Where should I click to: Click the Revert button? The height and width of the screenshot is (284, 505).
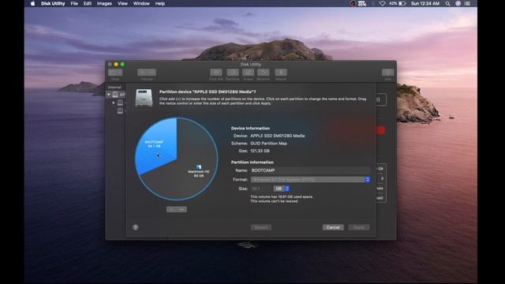click(261, 227)
